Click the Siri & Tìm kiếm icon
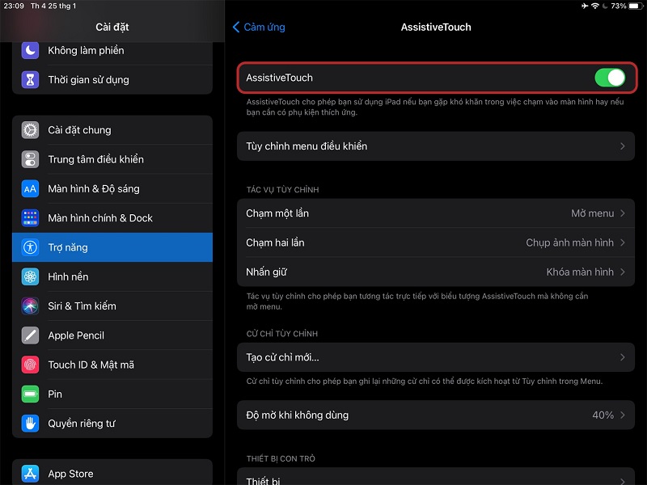Viewport: 647px width, 485px height. pyautogui.click(x=30, y=306)
